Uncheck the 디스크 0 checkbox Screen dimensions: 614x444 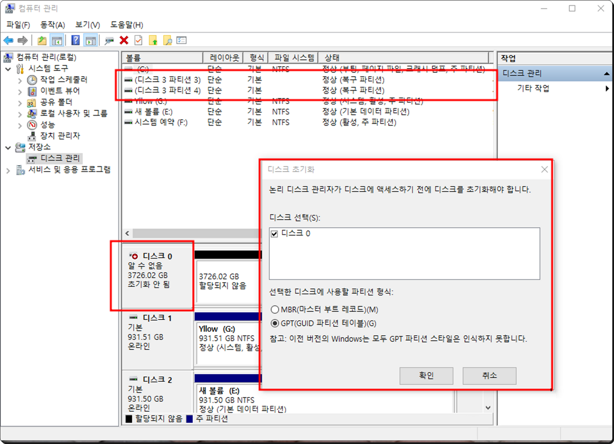(x=275, y=234)
